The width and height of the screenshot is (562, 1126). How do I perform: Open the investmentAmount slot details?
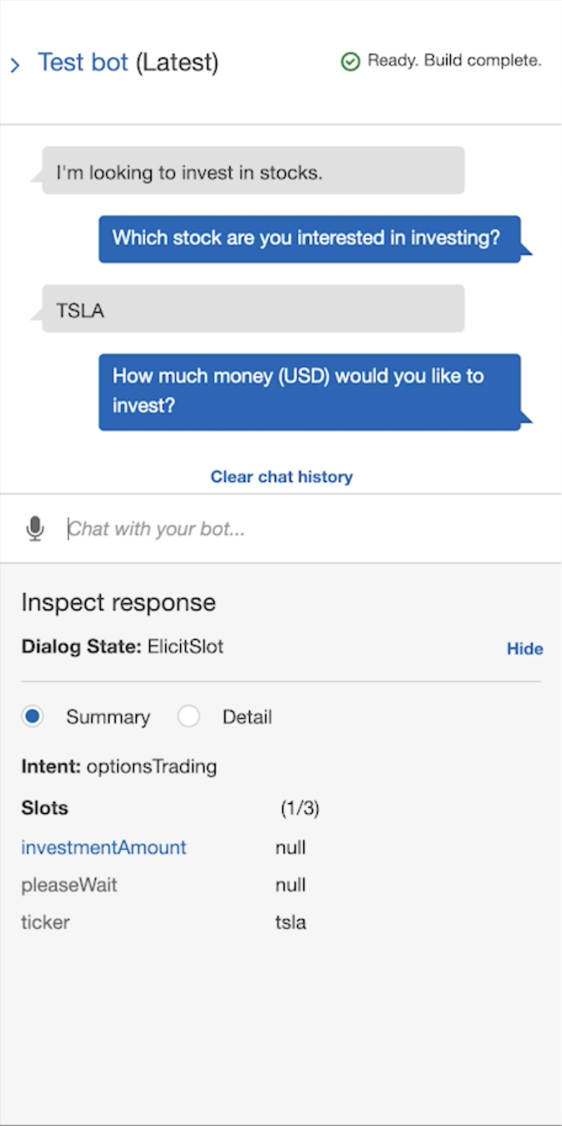pos(103,848)
